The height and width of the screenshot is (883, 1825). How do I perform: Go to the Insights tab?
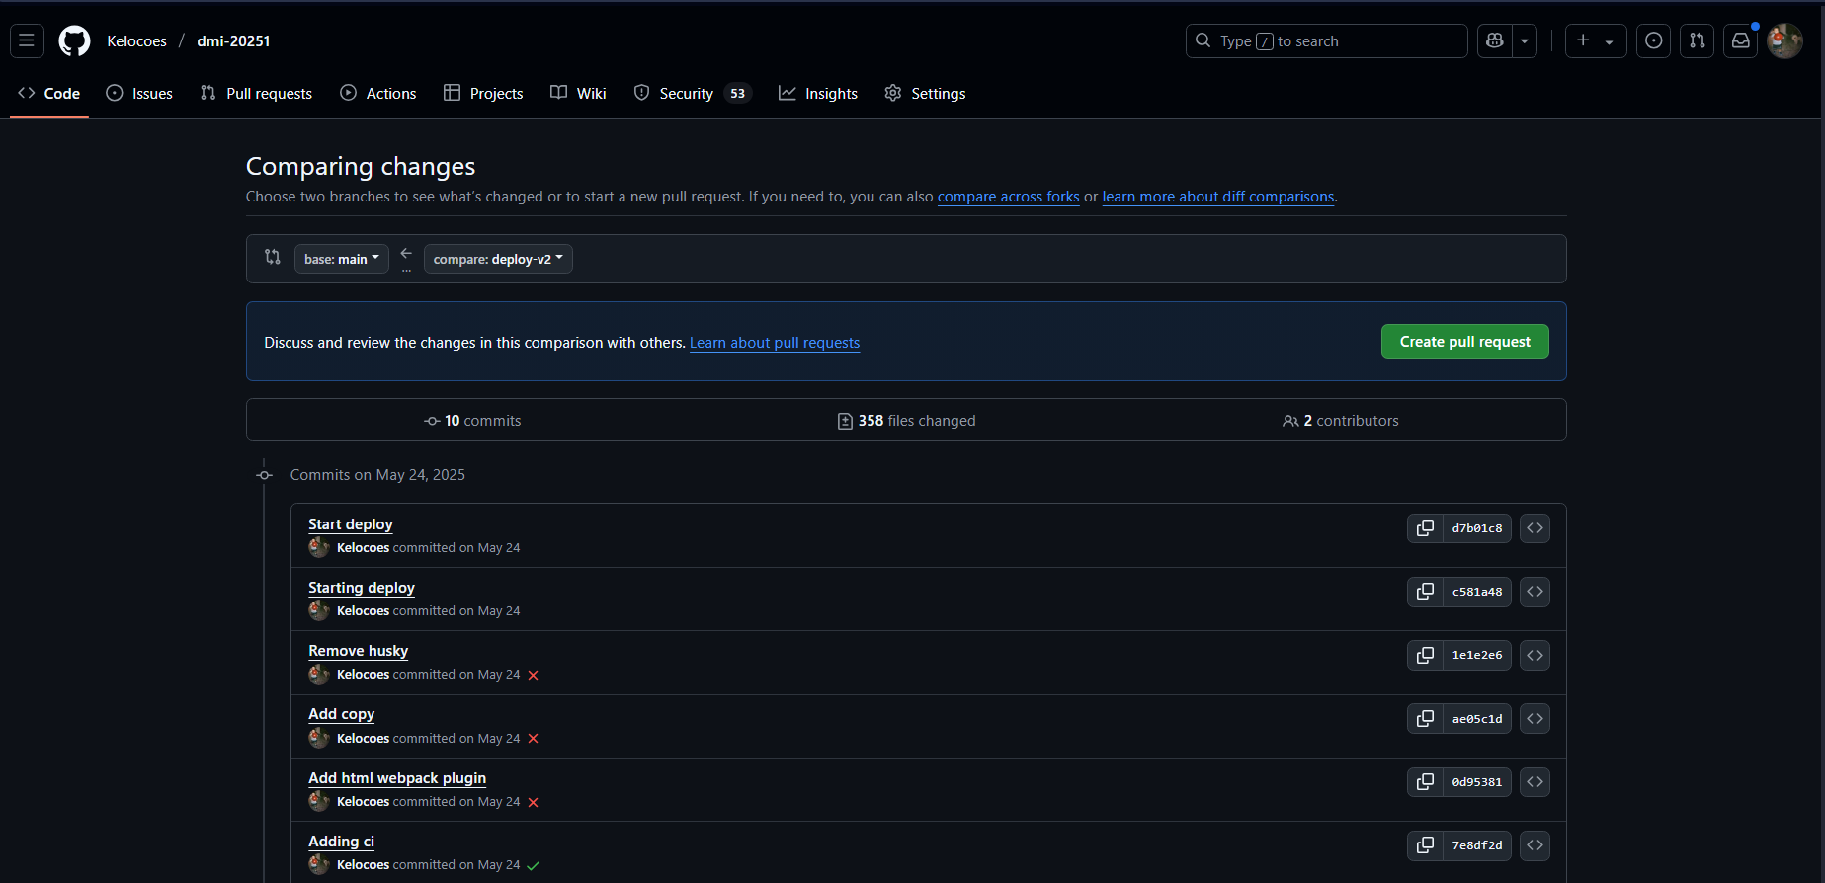coord(818,94)
